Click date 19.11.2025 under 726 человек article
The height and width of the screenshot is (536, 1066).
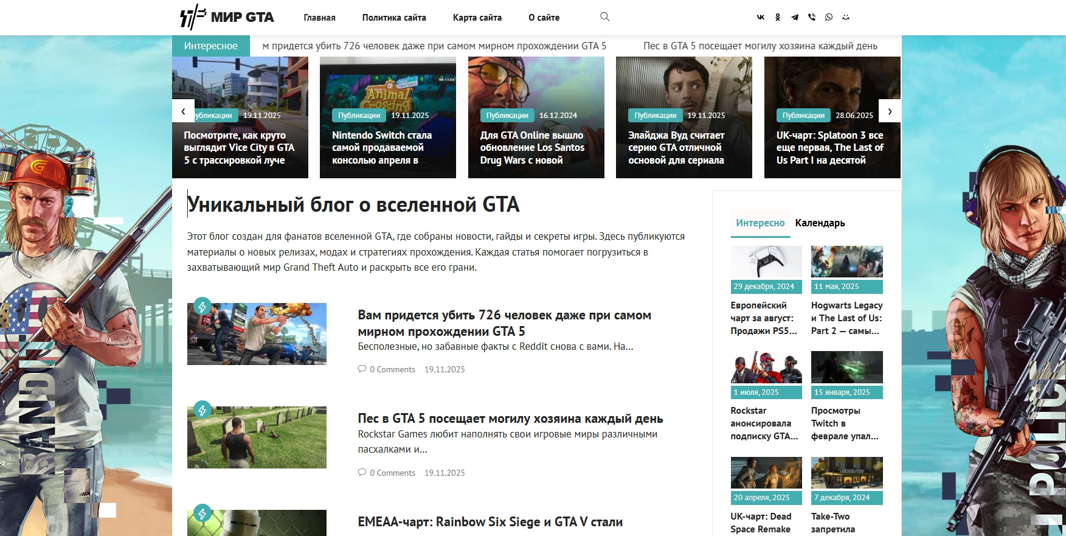point(445,369)
